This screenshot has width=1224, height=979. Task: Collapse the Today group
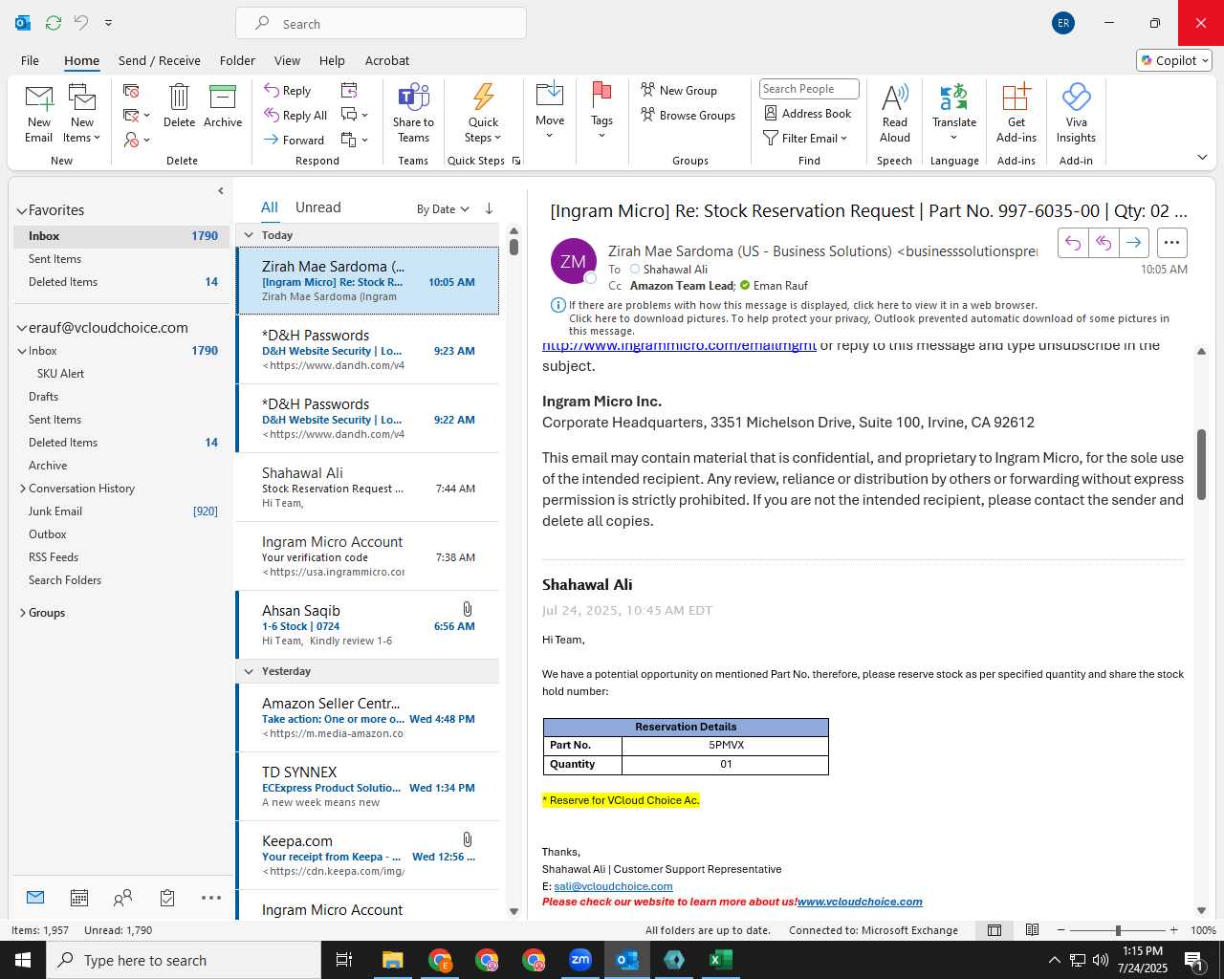[x=249, y=235]
